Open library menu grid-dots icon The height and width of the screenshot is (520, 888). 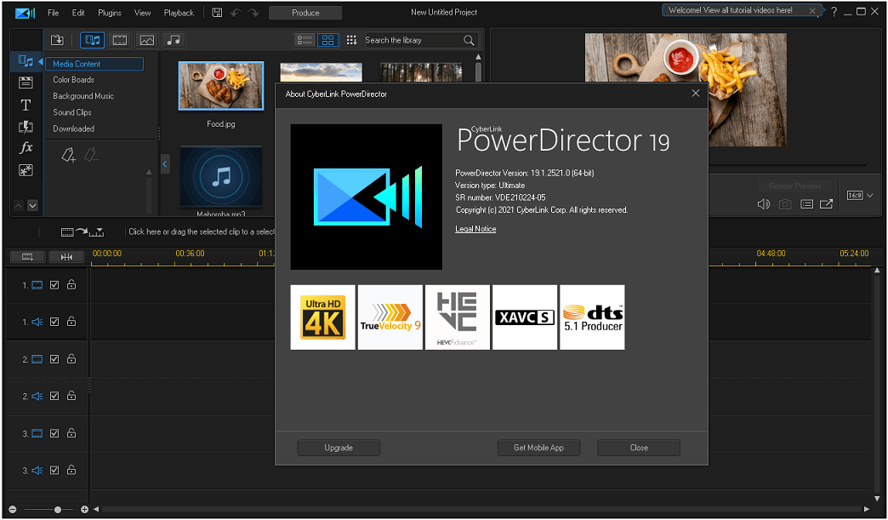coord(351,40)
